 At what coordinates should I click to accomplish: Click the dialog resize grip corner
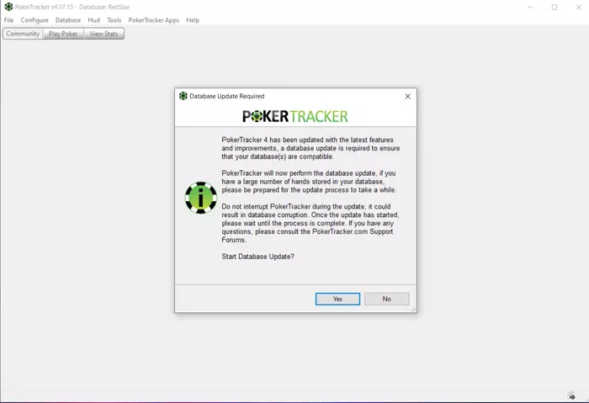tap(413, 309)
